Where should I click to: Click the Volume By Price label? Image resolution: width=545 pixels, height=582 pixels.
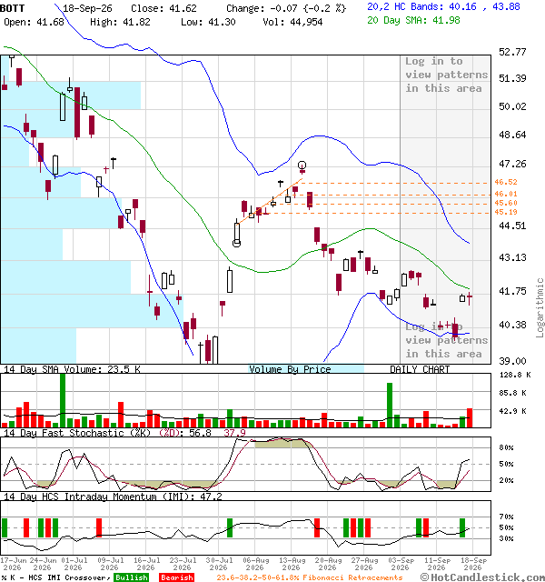[290, 369]
